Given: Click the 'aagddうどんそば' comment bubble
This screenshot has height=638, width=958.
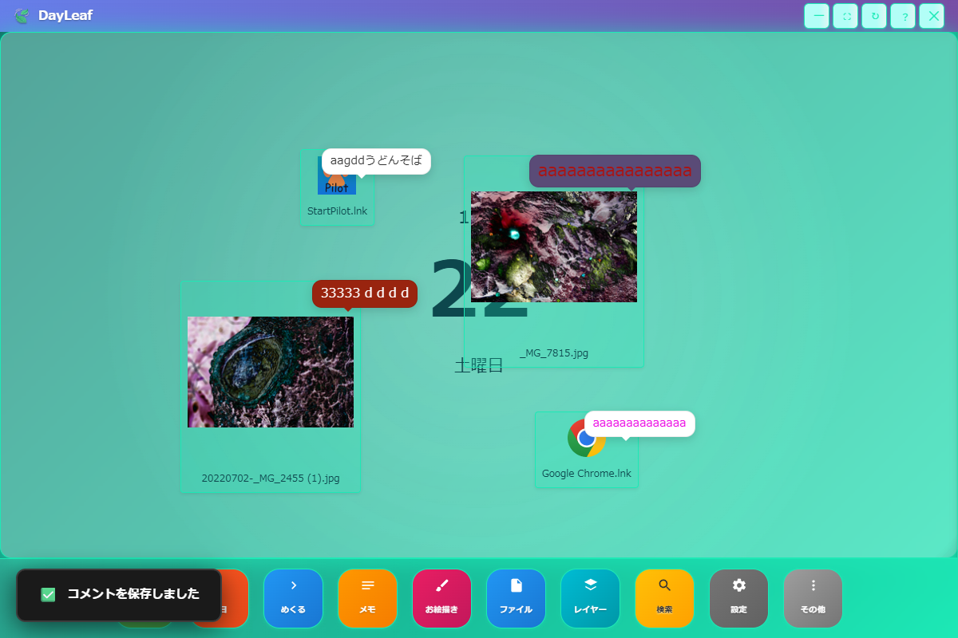Looking at the screenshot, I should click(x=376, y=161).
